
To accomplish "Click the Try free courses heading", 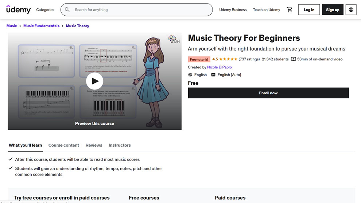I will tap(62, 198).
